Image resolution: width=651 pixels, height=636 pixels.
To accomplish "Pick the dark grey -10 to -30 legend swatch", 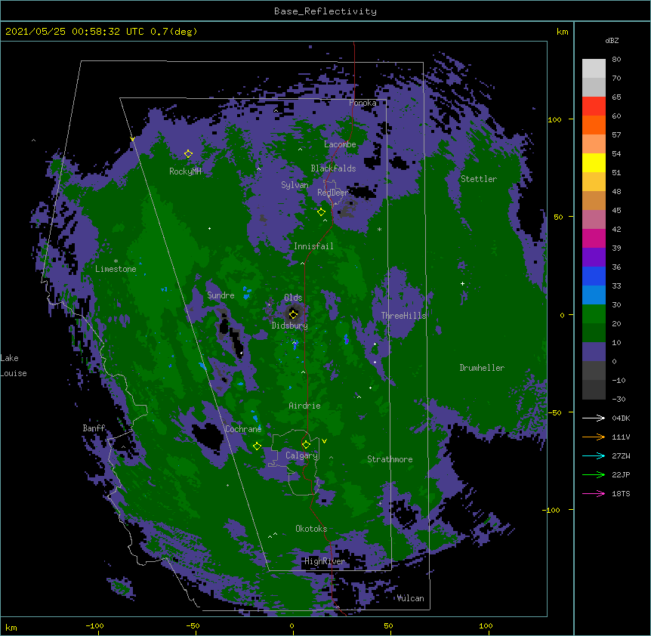I will tap(594, 390).
